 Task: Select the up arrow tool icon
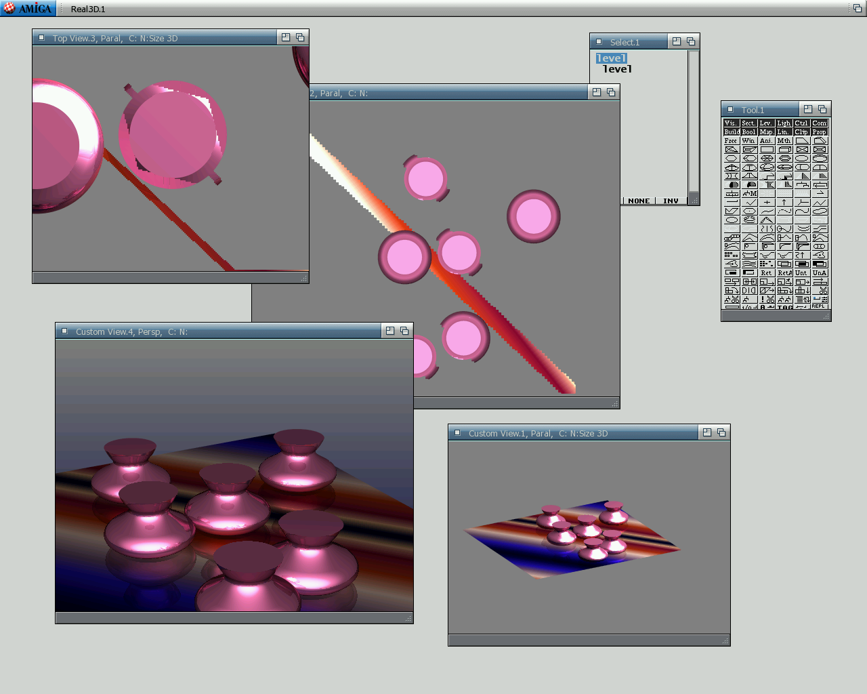(784, 202)
